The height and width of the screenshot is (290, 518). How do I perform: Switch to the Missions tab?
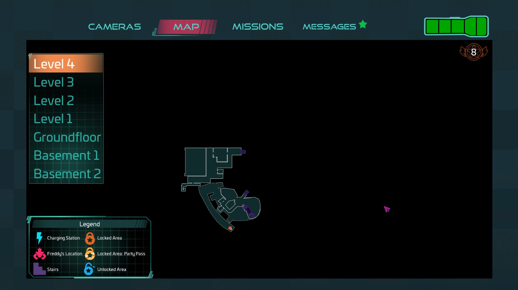(258, 27)
